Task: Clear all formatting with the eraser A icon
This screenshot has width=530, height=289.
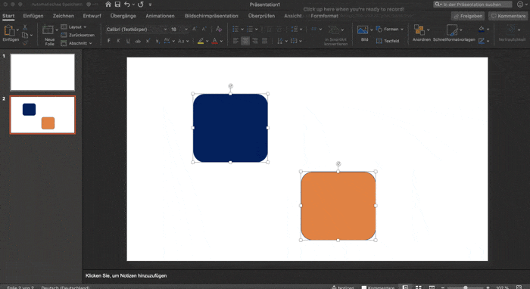Action: pyautogui.click(x=219, y=29)
